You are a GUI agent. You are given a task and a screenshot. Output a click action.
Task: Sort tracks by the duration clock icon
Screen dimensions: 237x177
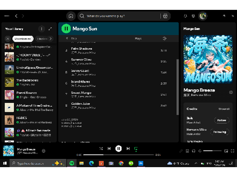click(x=164, y=38)
